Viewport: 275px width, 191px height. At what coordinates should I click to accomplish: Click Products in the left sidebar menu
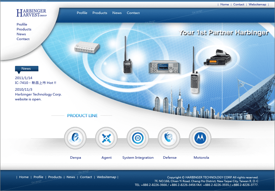tap(24, 29)
